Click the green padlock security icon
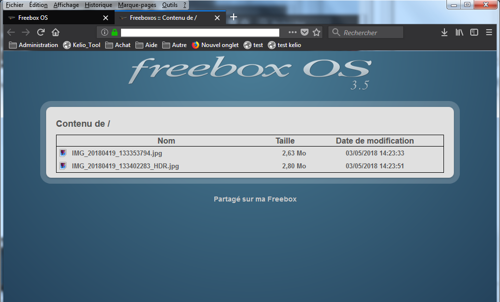This screenshot has height=302, width=500. 115,32
